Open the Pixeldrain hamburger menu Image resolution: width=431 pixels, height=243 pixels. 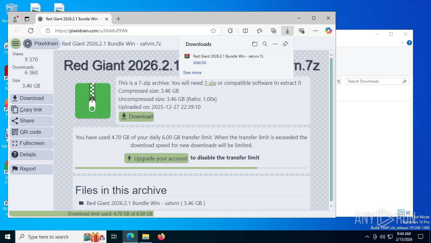click(x=16, y=44)
